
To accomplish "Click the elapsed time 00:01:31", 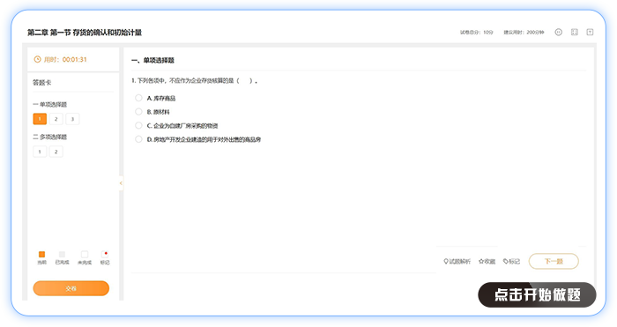I will (74, 59).
